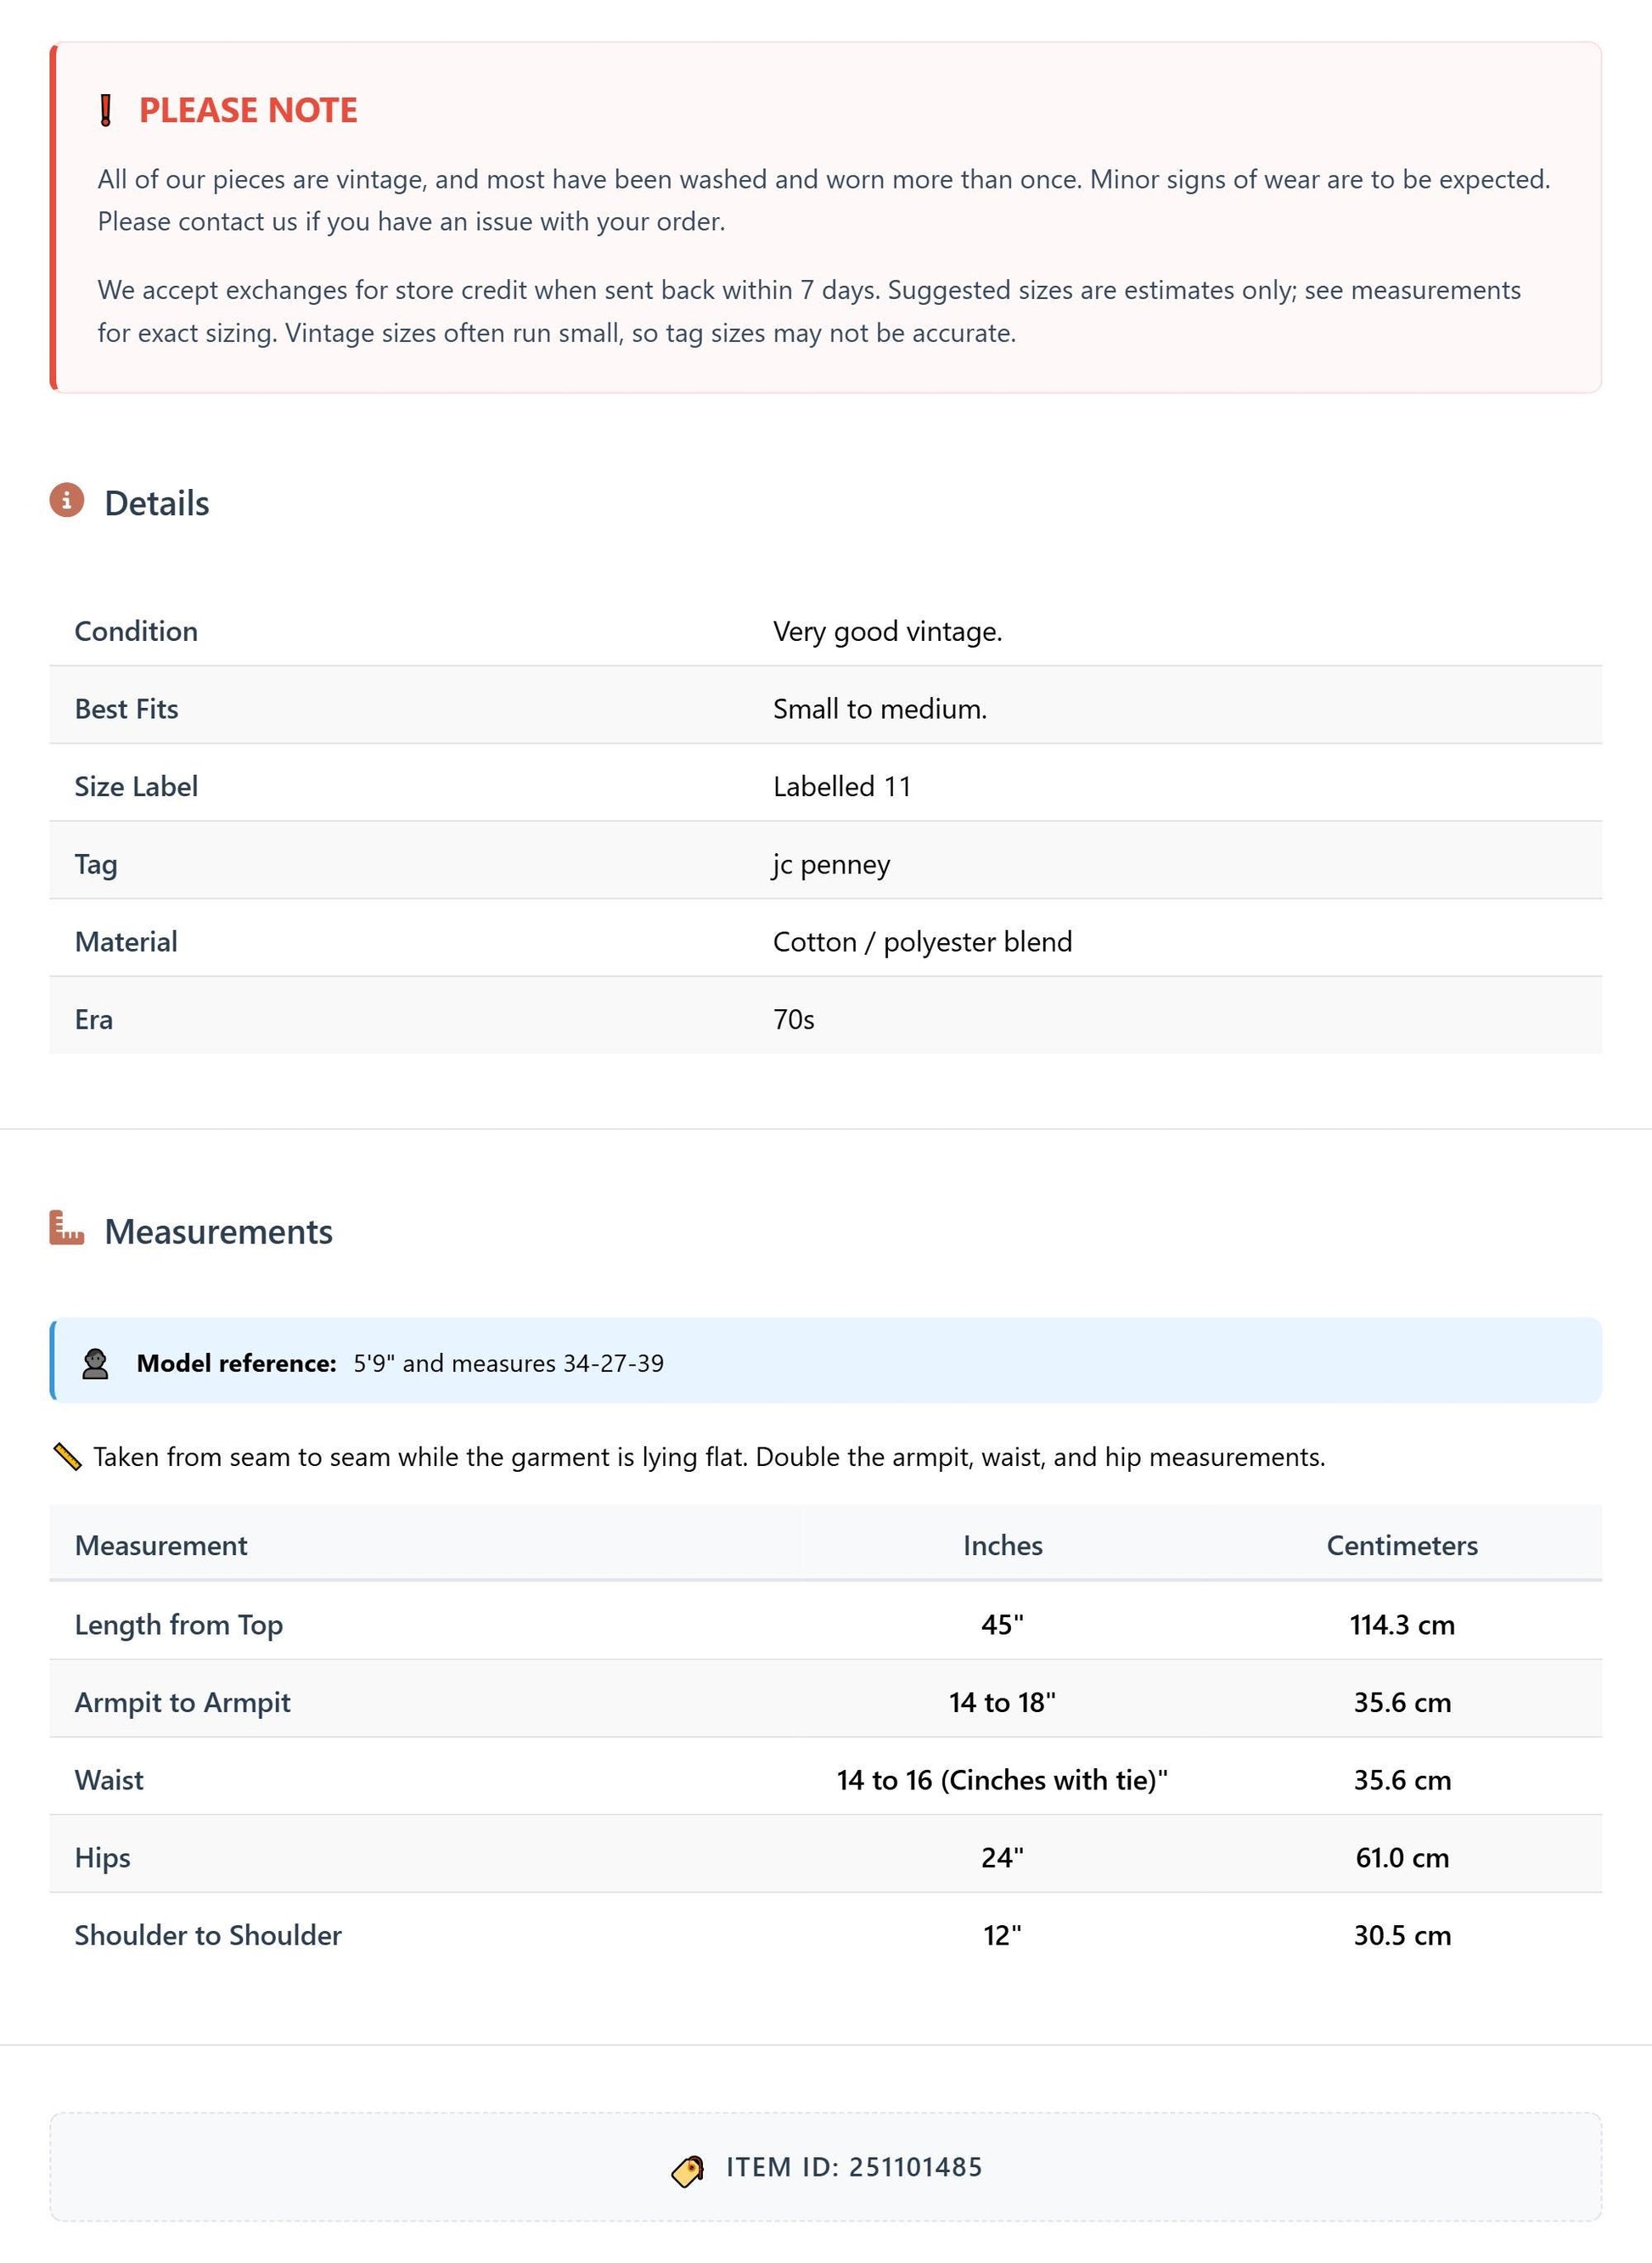Screen dimensions: 1652x2263
Task: Click the red exclamation mark icon
Action: tap(106, 110)
